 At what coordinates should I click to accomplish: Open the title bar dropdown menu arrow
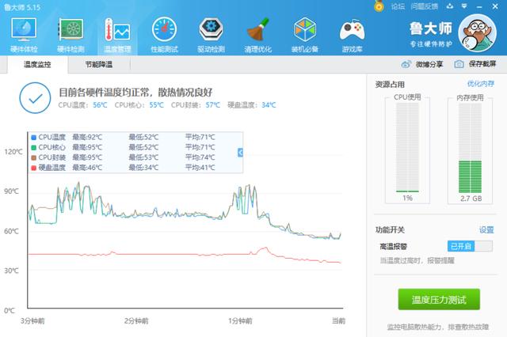[464, 6]
